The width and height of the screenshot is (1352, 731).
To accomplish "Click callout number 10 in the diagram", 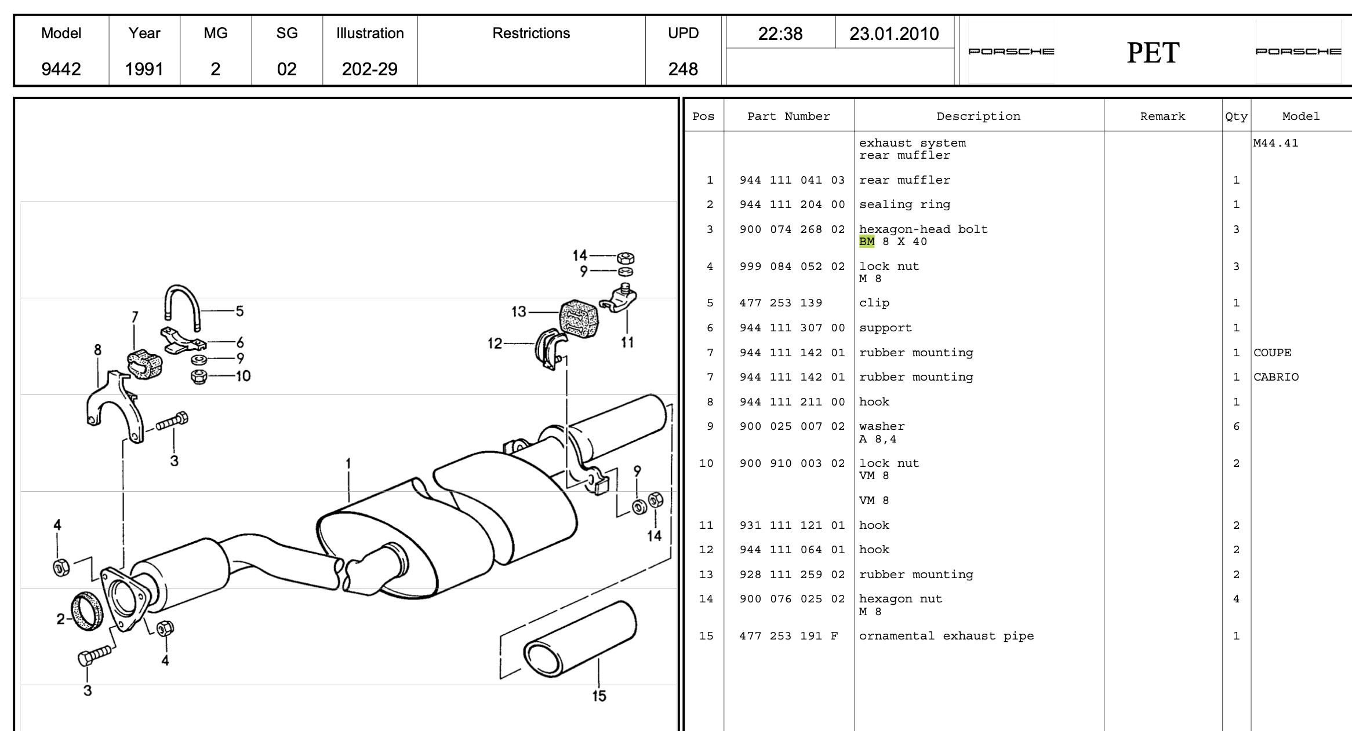I will (x=243, y=376).
